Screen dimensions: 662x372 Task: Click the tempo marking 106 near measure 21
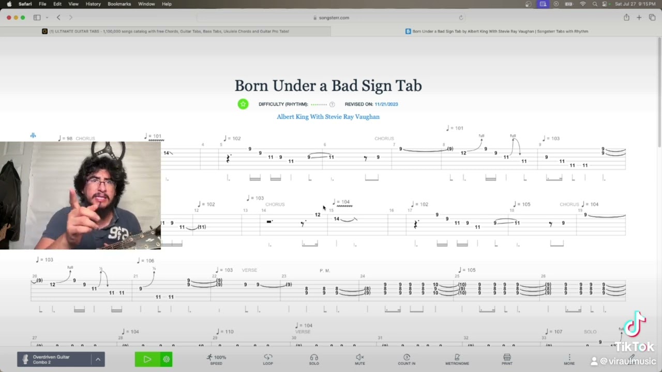point(145,260)
